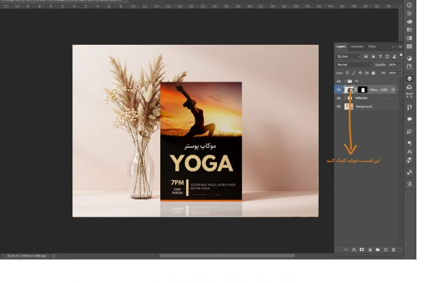
Task: Click the layer style fx icon
Action: point(354,250)
